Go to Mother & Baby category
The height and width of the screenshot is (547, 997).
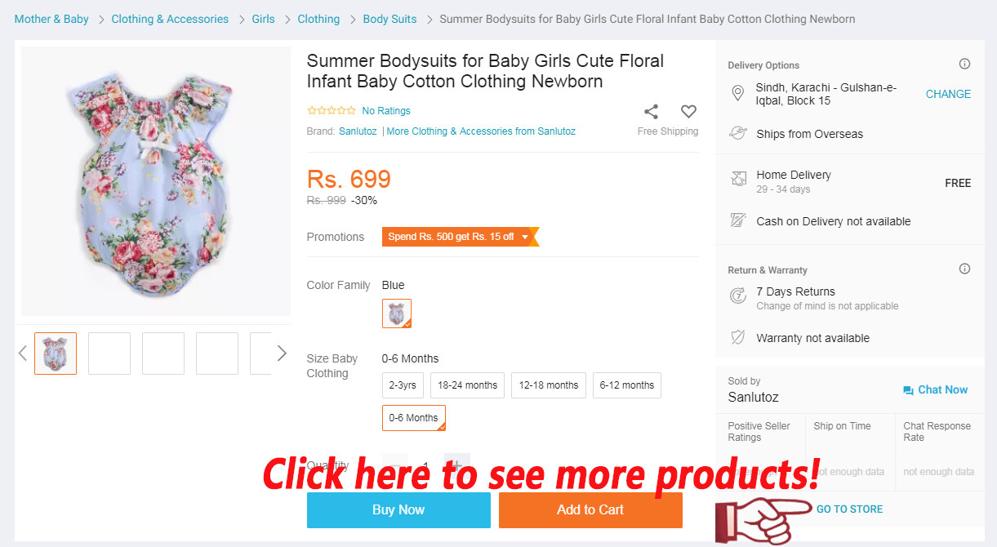tap(51, 19)
